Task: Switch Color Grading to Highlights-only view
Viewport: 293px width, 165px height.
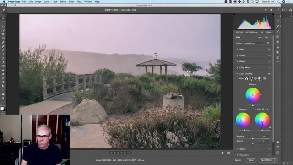Action: pyautogui.click(x=260, y=78)
